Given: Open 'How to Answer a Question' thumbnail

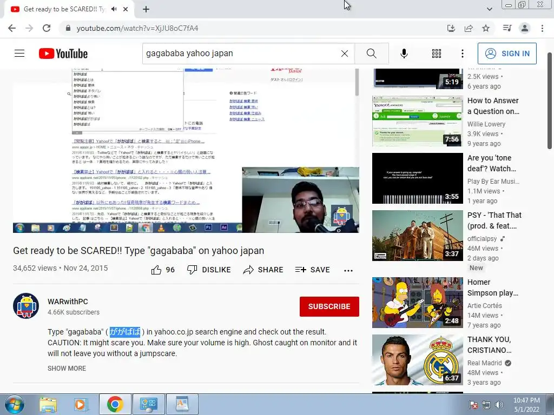Looking at the screenshot, I should (x=417, y=121).
